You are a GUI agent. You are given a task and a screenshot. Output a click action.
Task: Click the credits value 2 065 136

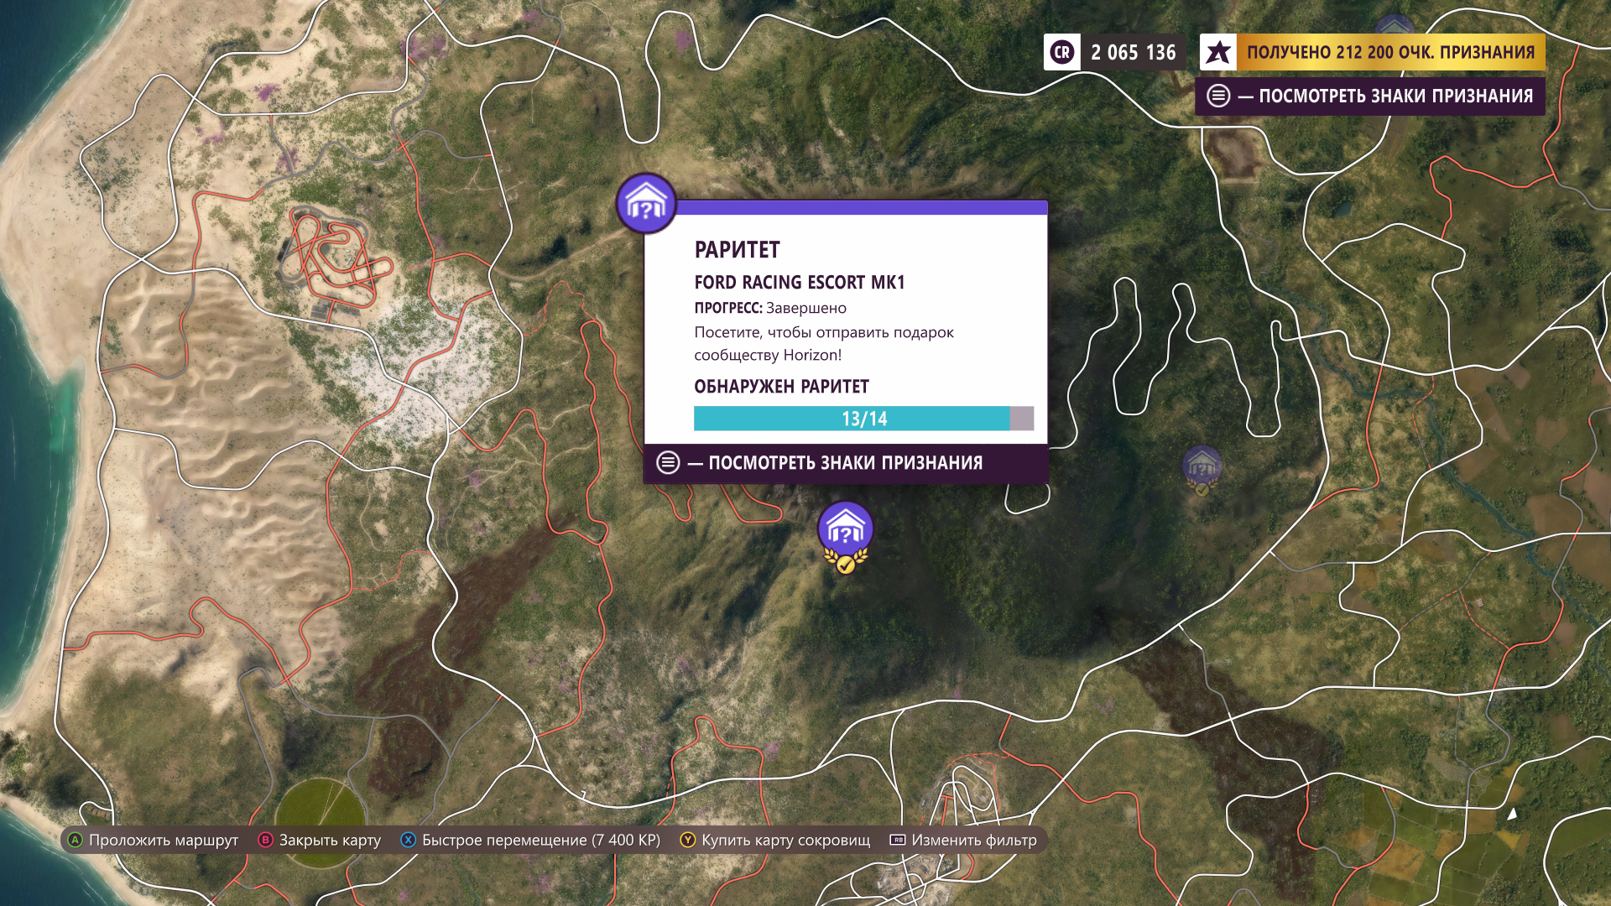pyautogui.click(x=1134, y=52)
